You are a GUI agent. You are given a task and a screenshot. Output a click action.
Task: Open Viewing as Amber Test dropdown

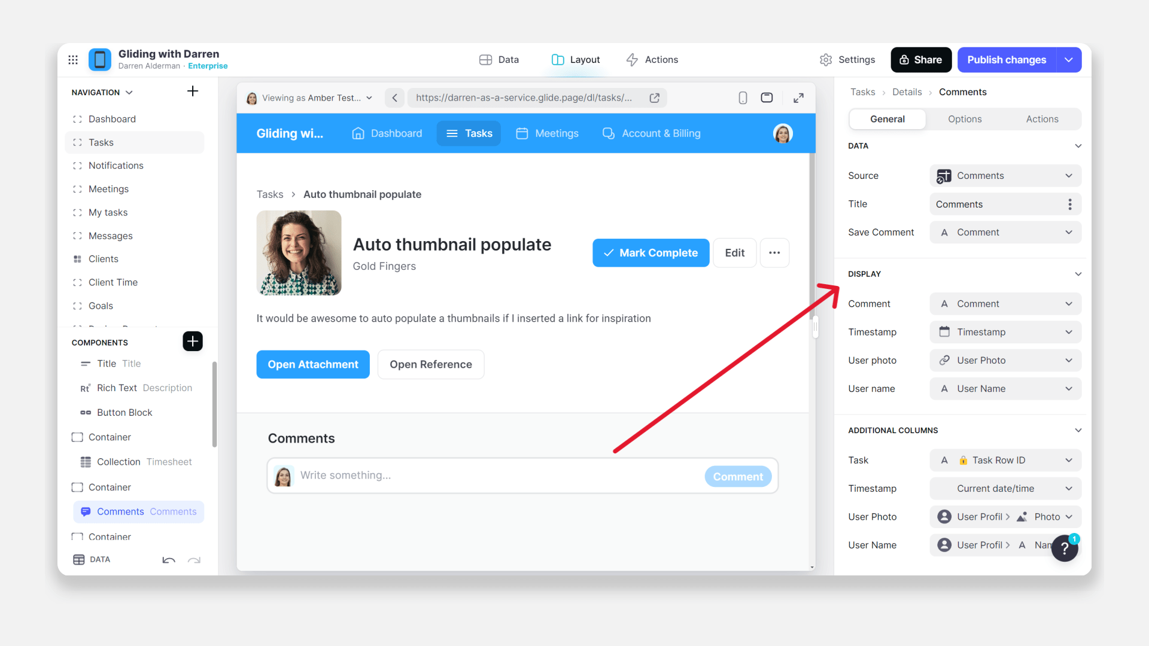pos(310,98)
